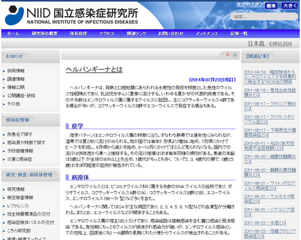Screen dimensions: 301x240
Task: Open 災害と感染症 sidebar link
Action: pos(20,159)
